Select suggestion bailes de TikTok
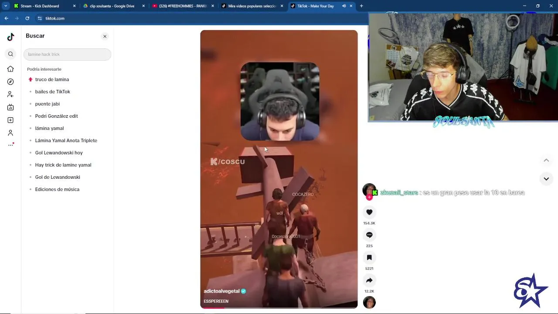558x314 pixels. point(52,92)
